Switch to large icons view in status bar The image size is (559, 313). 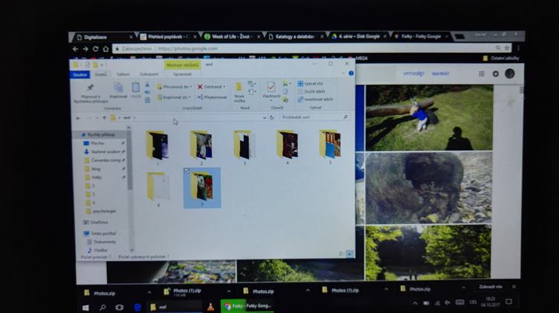pyautogui.click(x=349, y=254)
